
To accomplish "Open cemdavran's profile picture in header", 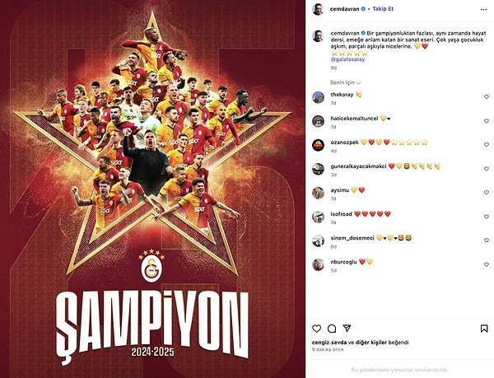I will click(x=318, y=9).
